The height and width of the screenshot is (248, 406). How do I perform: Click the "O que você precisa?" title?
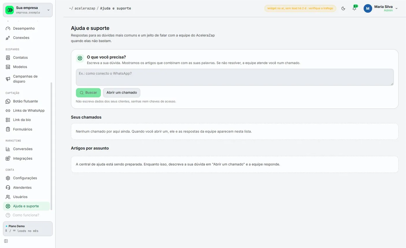(x=106, y=57)
